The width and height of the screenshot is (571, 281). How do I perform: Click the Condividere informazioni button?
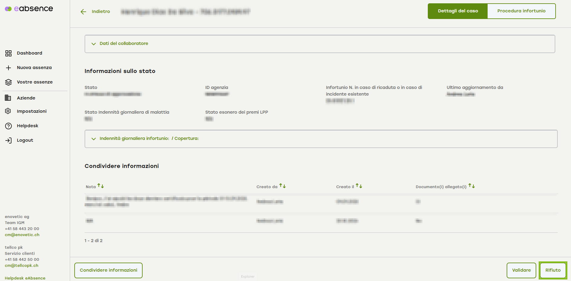(108, 270)
